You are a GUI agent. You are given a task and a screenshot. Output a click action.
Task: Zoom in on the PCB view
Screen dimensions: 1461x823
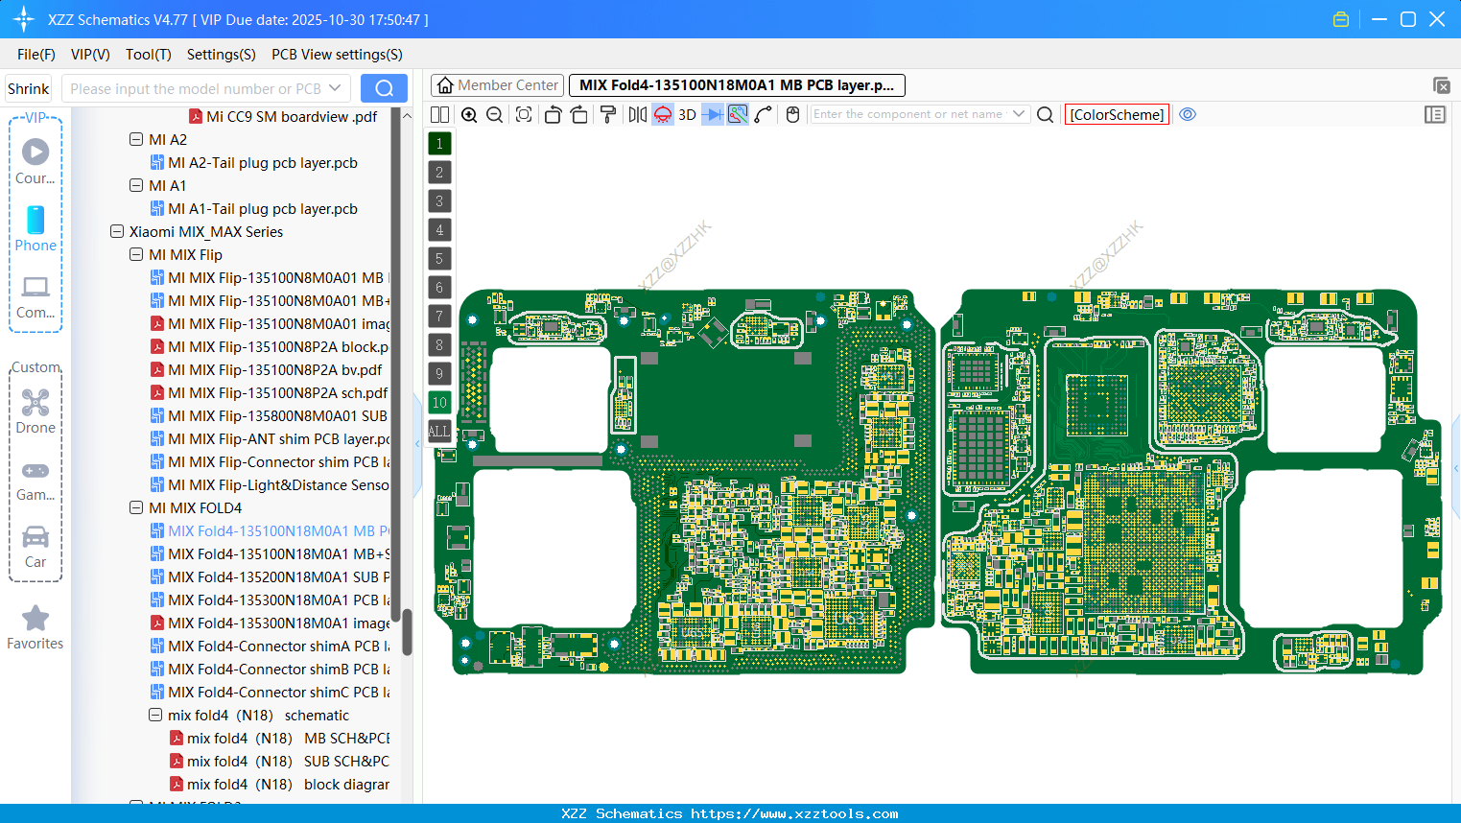coord(469,114)
